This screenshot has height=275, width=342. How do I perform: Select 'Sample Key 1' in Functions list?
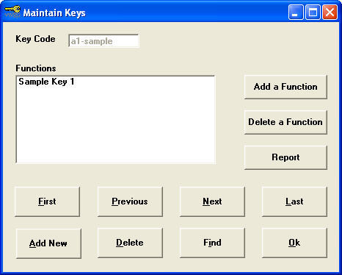point(46,82)
